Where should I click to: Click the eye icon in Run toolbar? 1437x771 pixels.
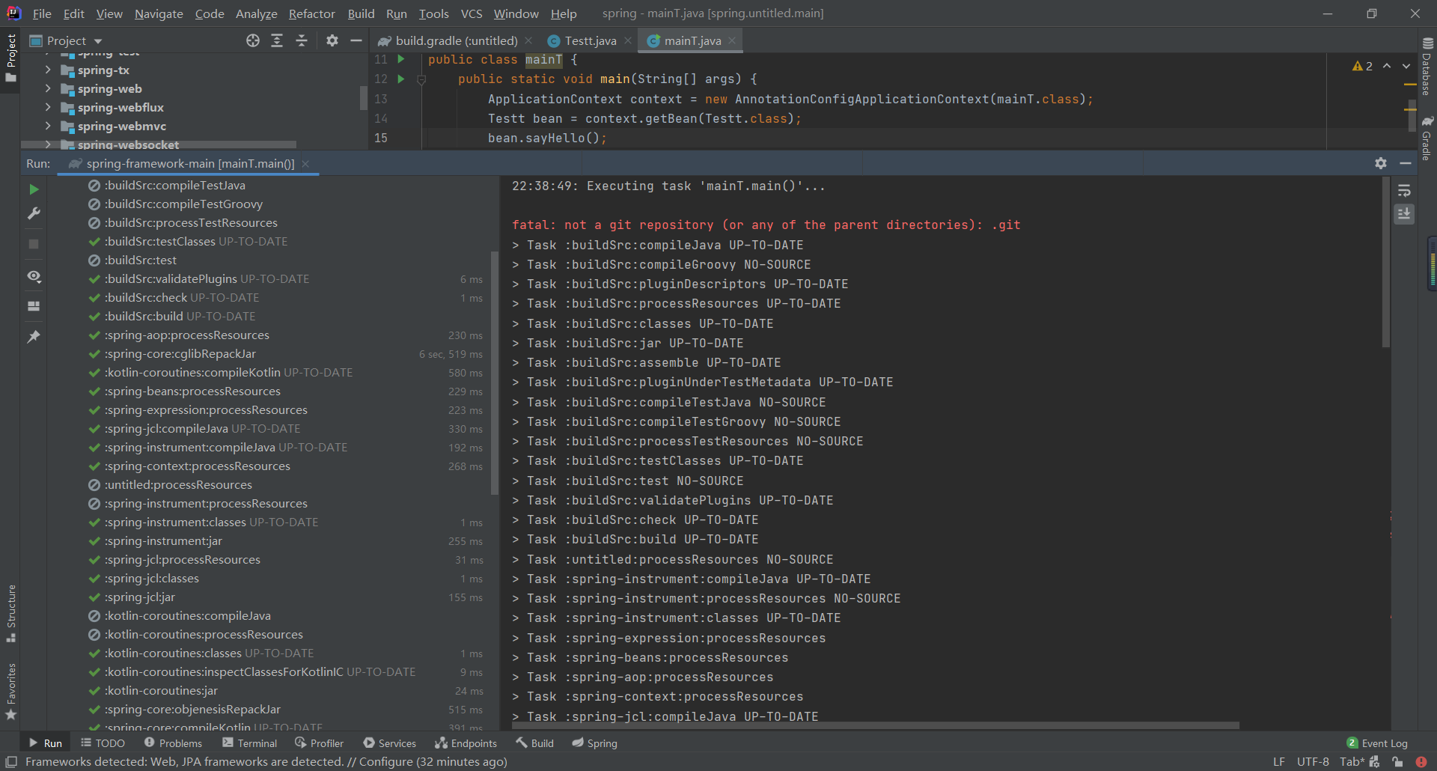[x=34, y=276]
